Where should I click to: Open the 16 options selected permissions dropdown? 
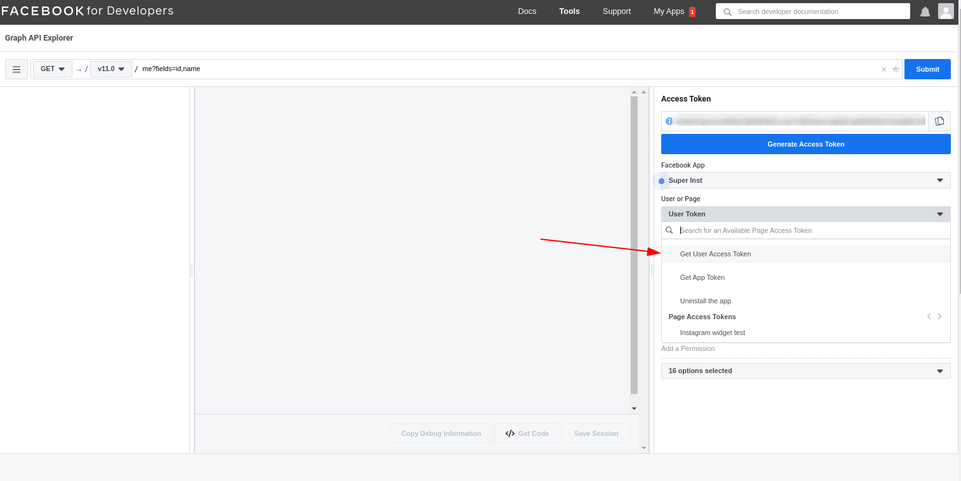pyautogui.click(x=805, y=371)
